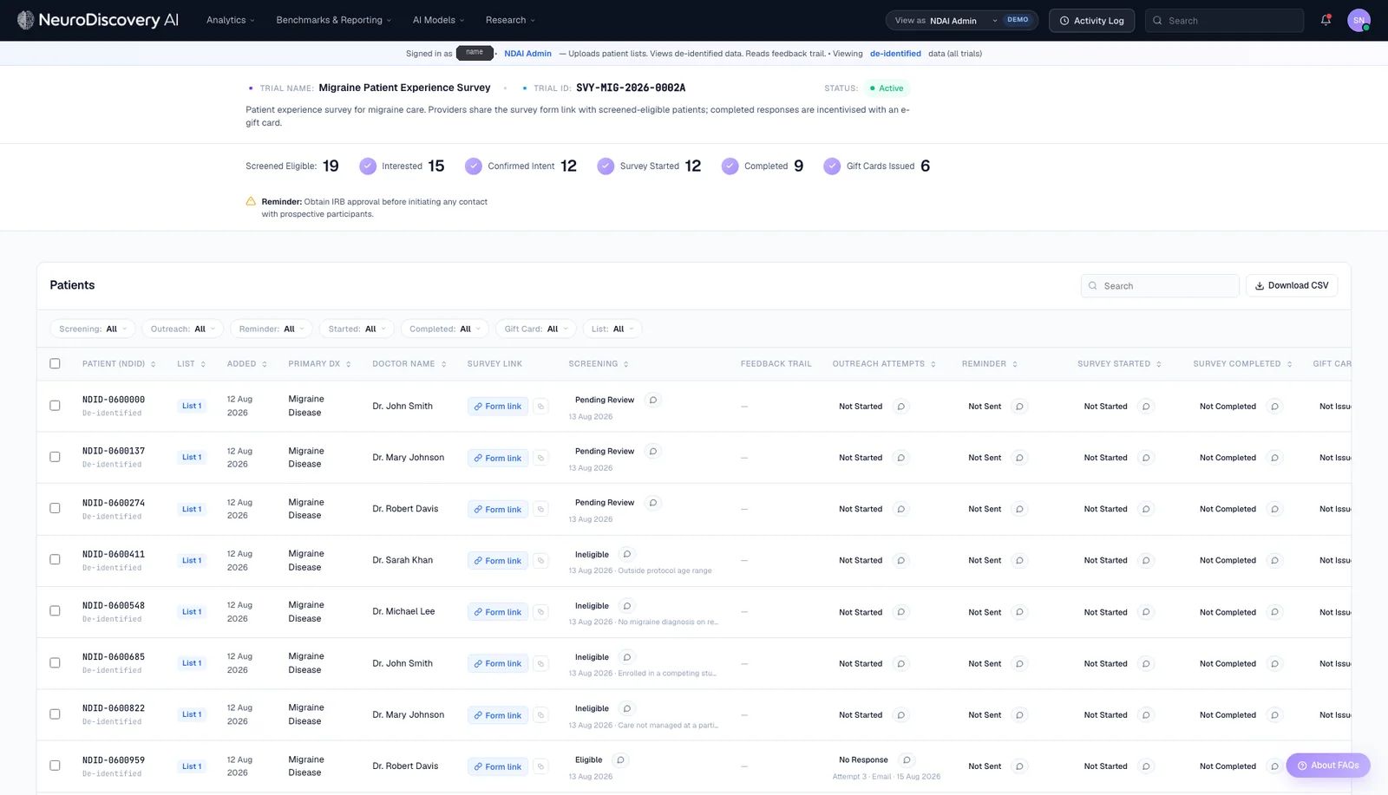Viewport: 1388px width, 795px height.
Task: Open the Benchmarks & Reporting menu
Action: (334, 20)
